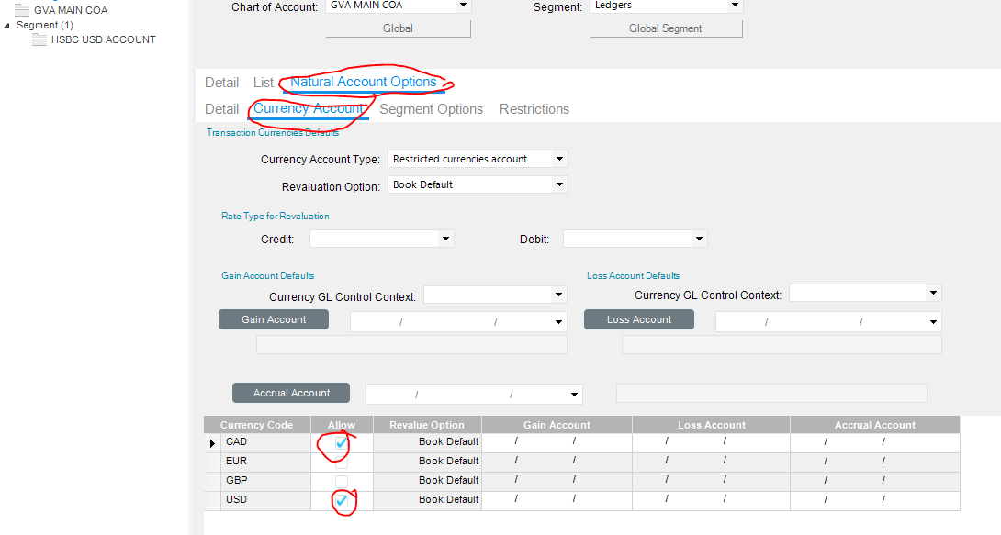This screenshot has width=1001, height=535.
Task: Click the Allow column header
Action: click(342, 425)
